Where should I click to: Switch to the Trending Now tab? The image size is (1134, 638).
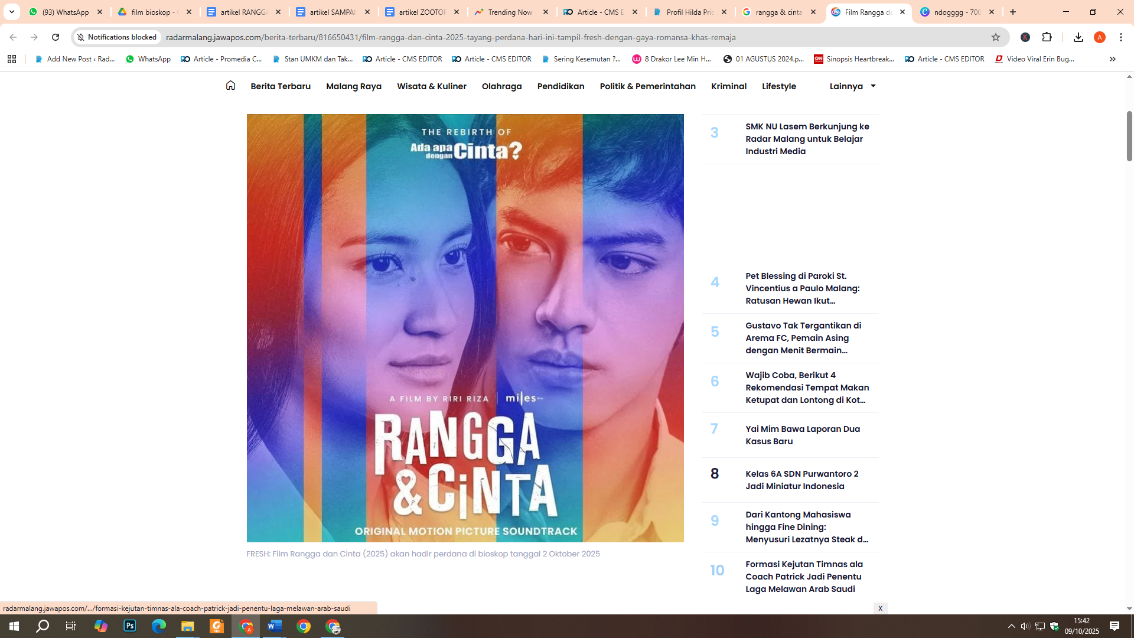pos(511,12)
